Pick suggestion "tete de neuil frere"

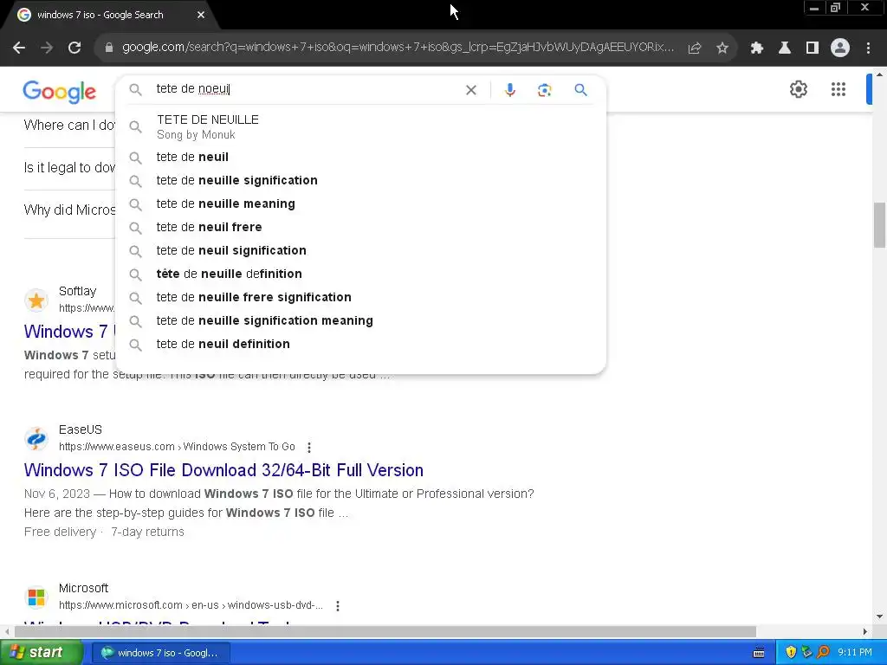360,228
